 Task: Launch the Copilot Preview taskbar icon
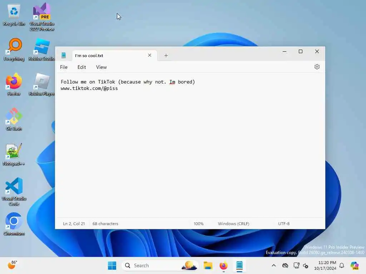[355, 265]
